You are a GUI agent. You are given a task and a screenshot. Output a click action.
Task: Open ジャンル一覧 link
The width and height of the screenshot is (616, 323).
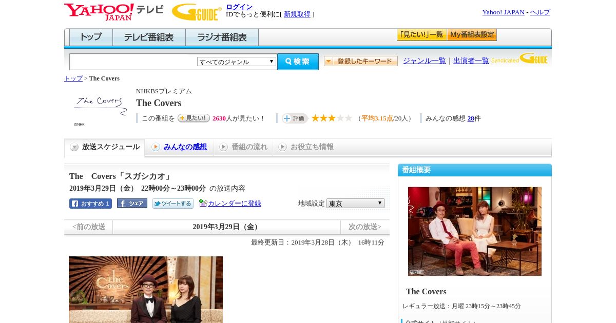click(424, 61)
